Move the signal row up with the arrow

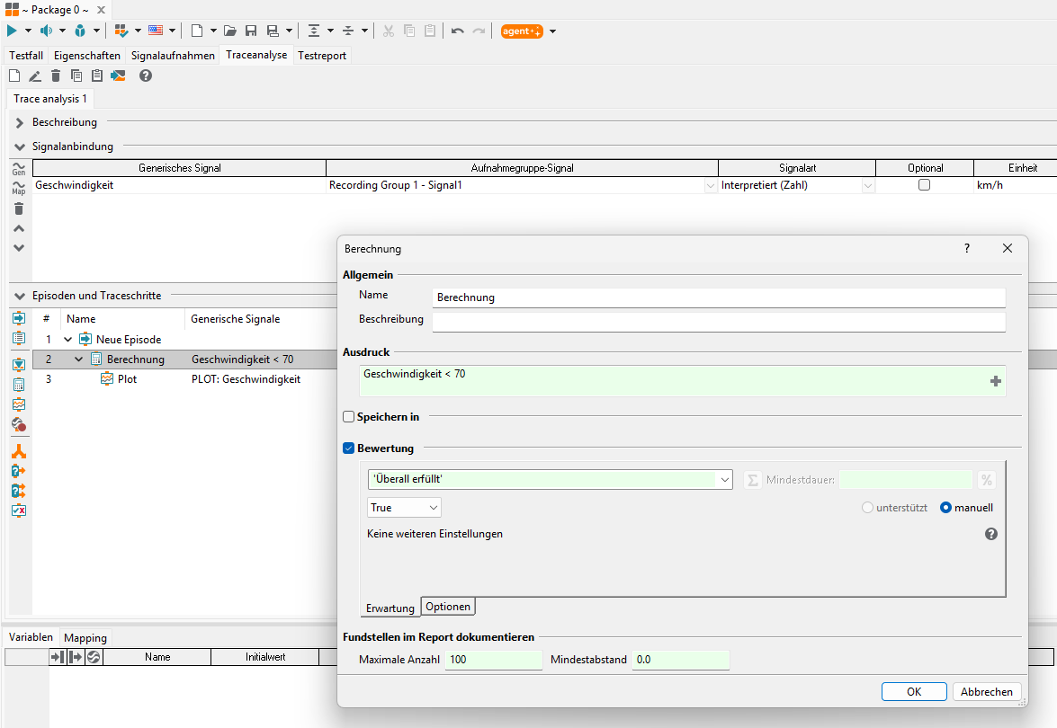[x=19, y=228]
